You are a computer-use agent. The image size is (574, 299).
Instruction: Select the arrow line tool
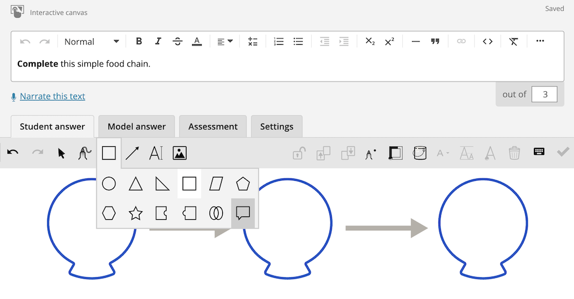(x=132, y=153)
